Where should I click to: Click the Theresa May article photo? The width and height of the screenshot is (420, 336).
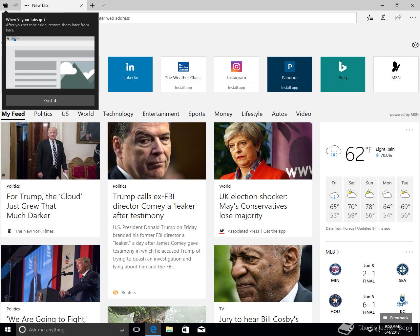[x=263, y=151]
